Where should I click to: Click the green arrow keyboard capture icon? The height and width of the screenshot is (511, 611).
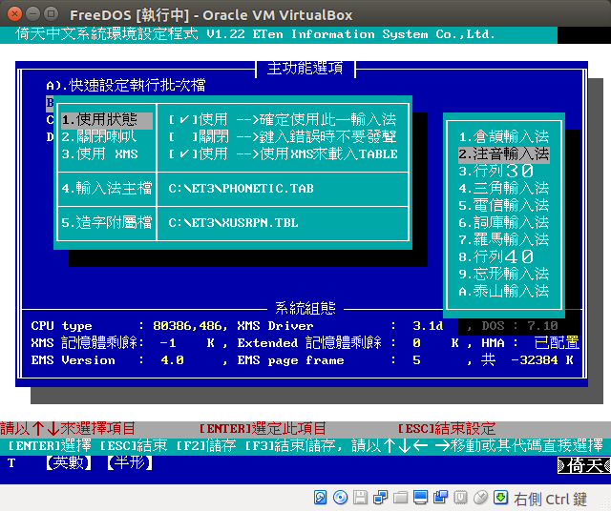(x=500, y=498)
